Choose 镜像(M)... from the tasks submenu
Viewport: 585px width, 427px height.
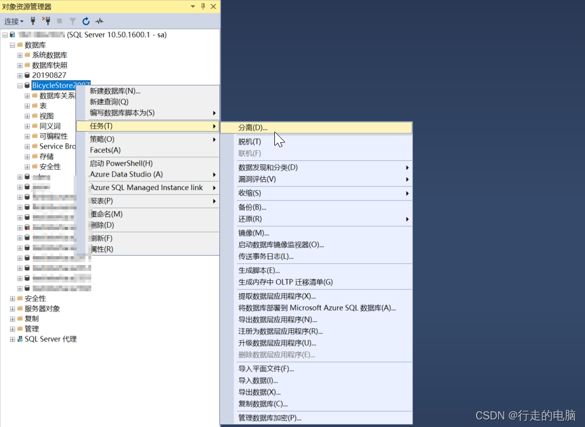[x=316, y=233]
